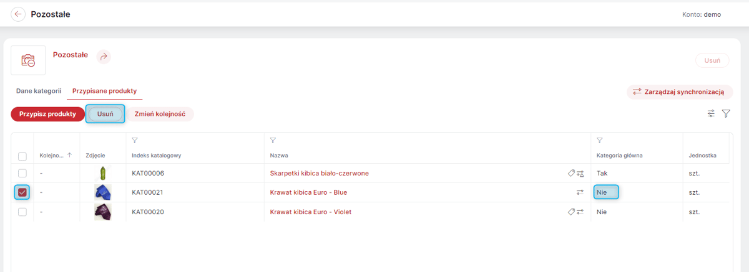Screen dimensions: 749x272
Task: Check the KAT00006 row checkbox
Action: (x=22, y=173)
